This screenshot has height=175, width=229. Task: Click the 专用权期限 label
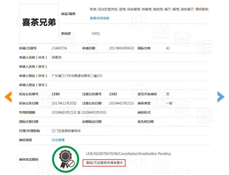(27, 113)
